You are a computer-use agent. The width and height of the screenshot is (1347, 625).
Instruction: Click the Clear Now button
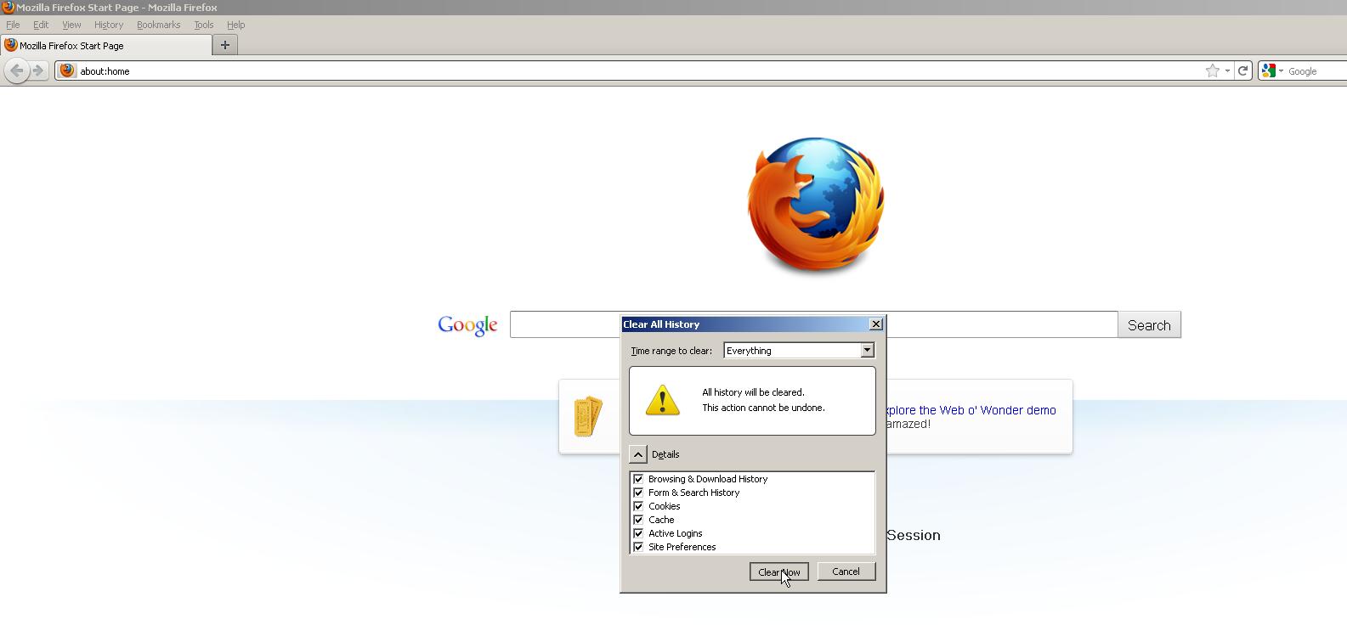click(778, 572)
